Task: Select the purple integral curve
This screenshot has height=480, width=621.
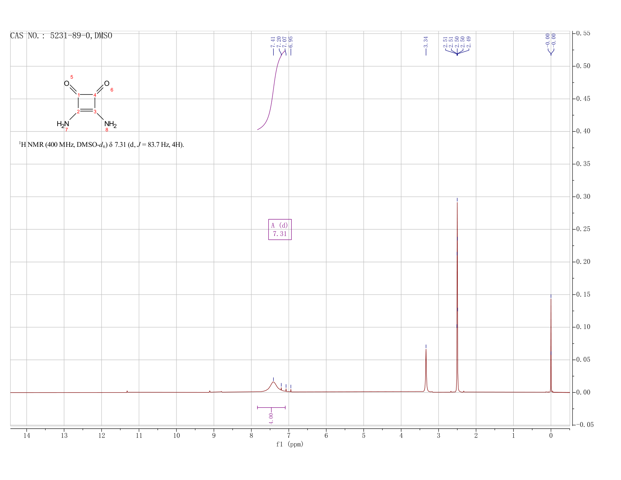Action: click(272, 90)
